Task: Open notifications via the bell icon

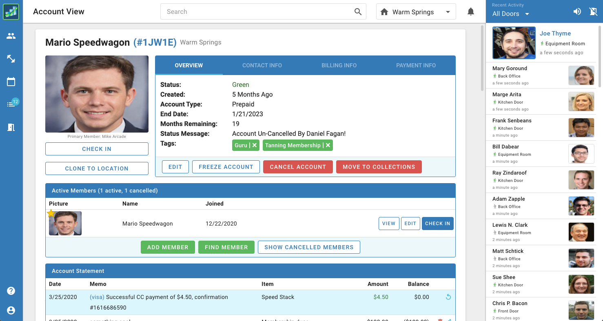Action: coord(471,11)
